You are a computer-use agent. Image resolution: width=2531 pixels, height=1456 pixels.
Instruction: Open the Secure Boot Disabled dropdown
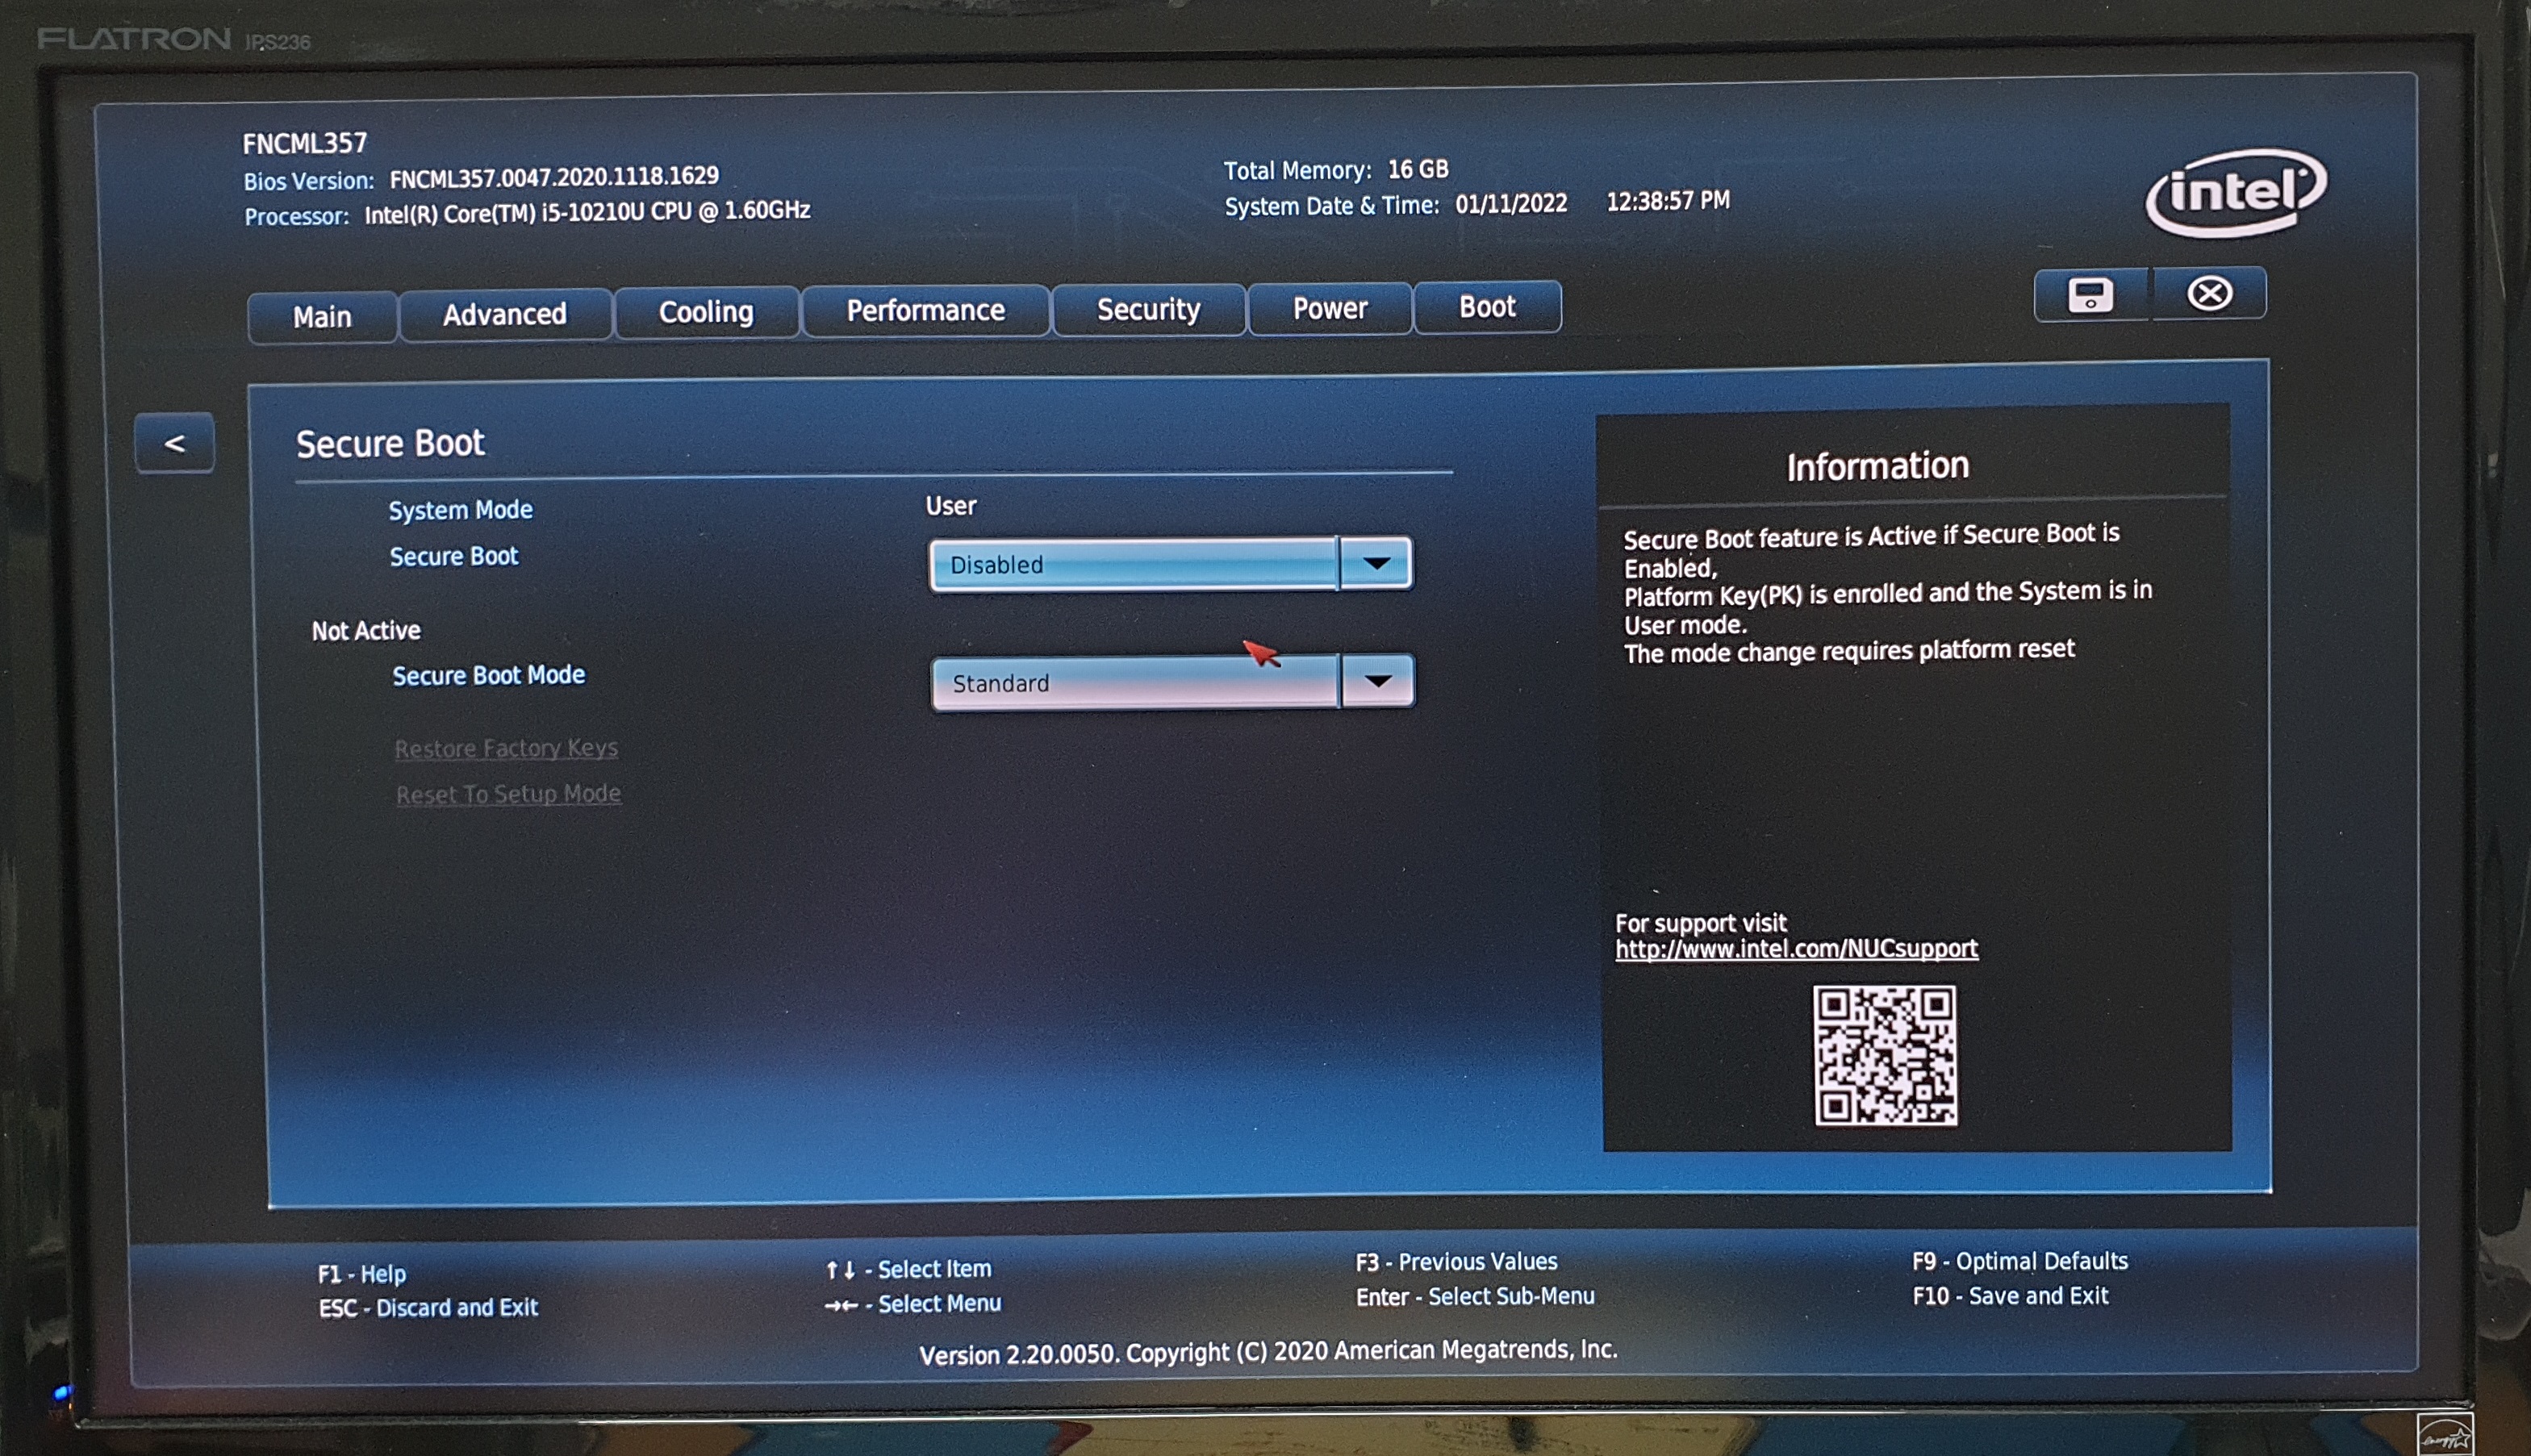pyautogui.click(x=1133, y=564)
